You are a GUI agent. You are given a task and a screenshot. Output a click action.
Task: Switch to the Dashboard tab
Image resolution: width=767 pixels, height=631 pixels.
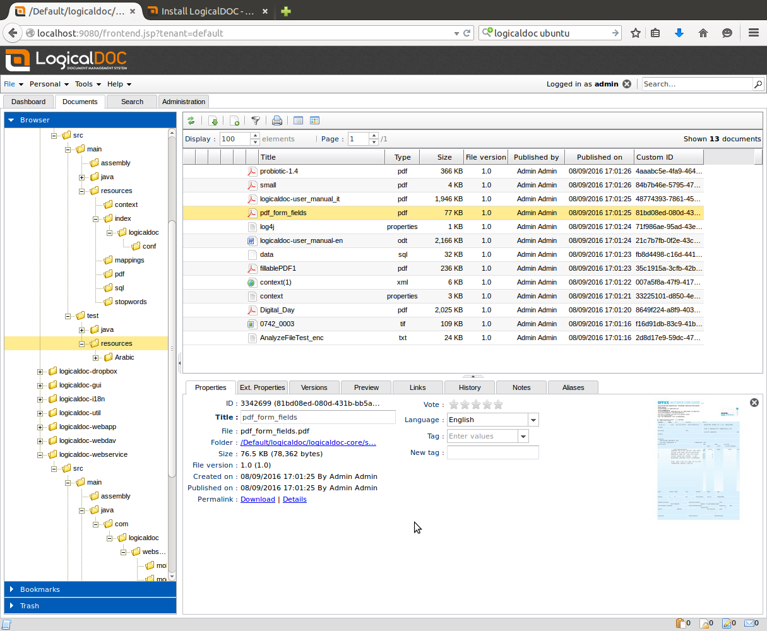click(28, 102)
